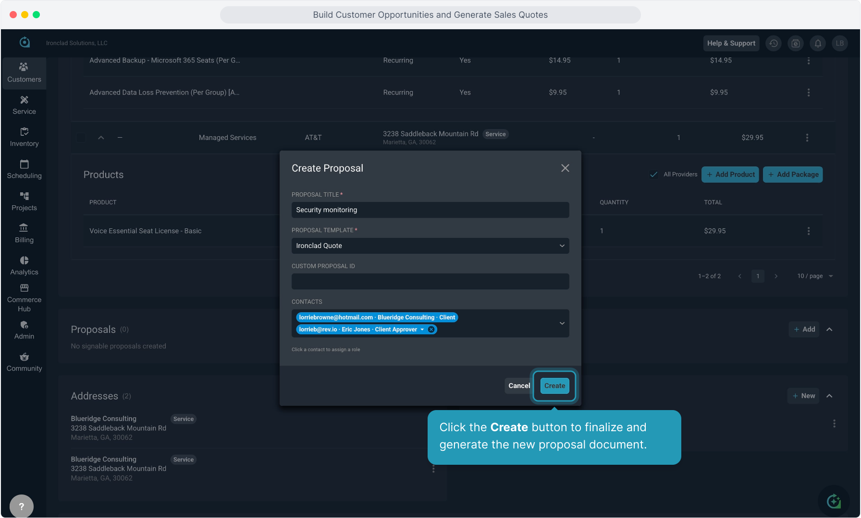Click the LB user avatar

[x=840, y=43]
